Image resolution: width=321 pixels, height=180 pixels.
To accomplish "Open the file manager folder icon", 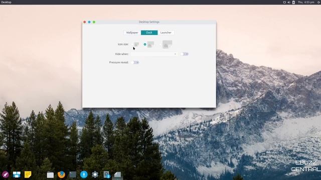I will tap(50, 174).
